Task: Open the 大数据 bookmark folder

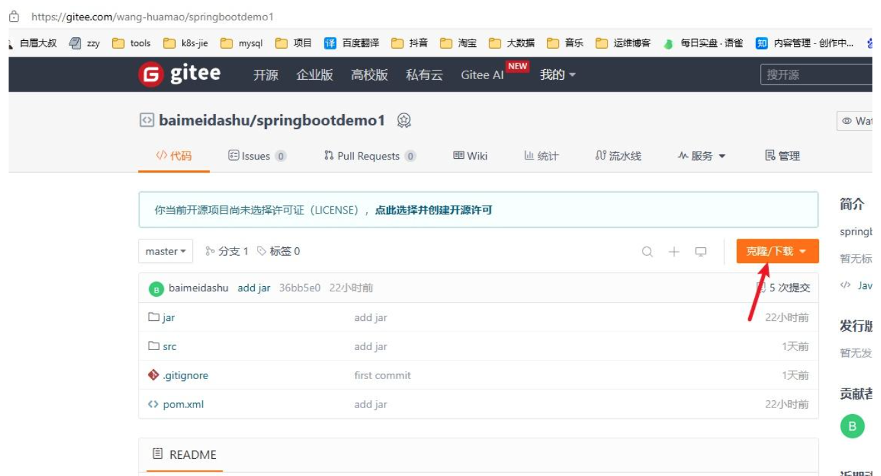Action: 512,43
